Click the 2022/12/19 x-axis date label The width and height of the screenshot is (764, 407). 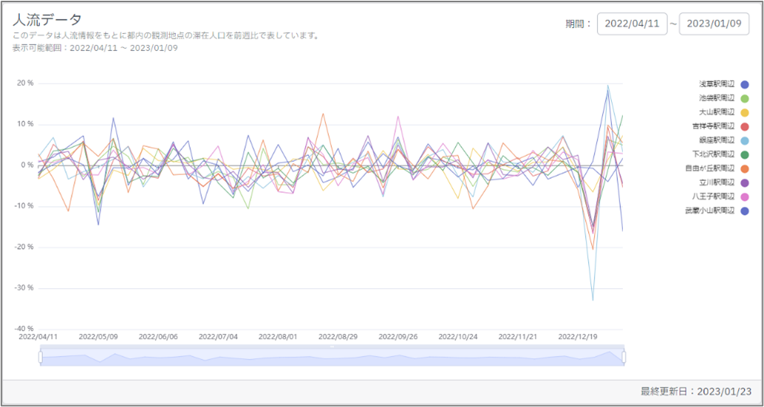[578, 336]
